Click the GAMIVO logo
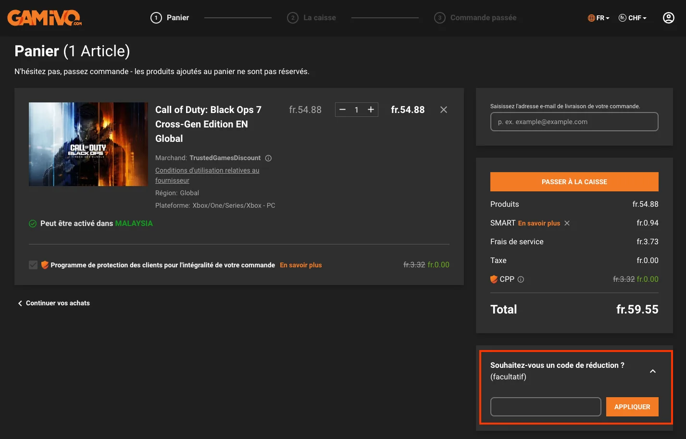686x439 pixels. click(44, 18)
